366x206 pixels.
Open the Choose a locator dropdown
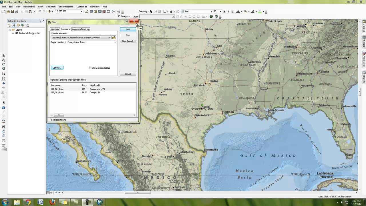coord(110,37)
